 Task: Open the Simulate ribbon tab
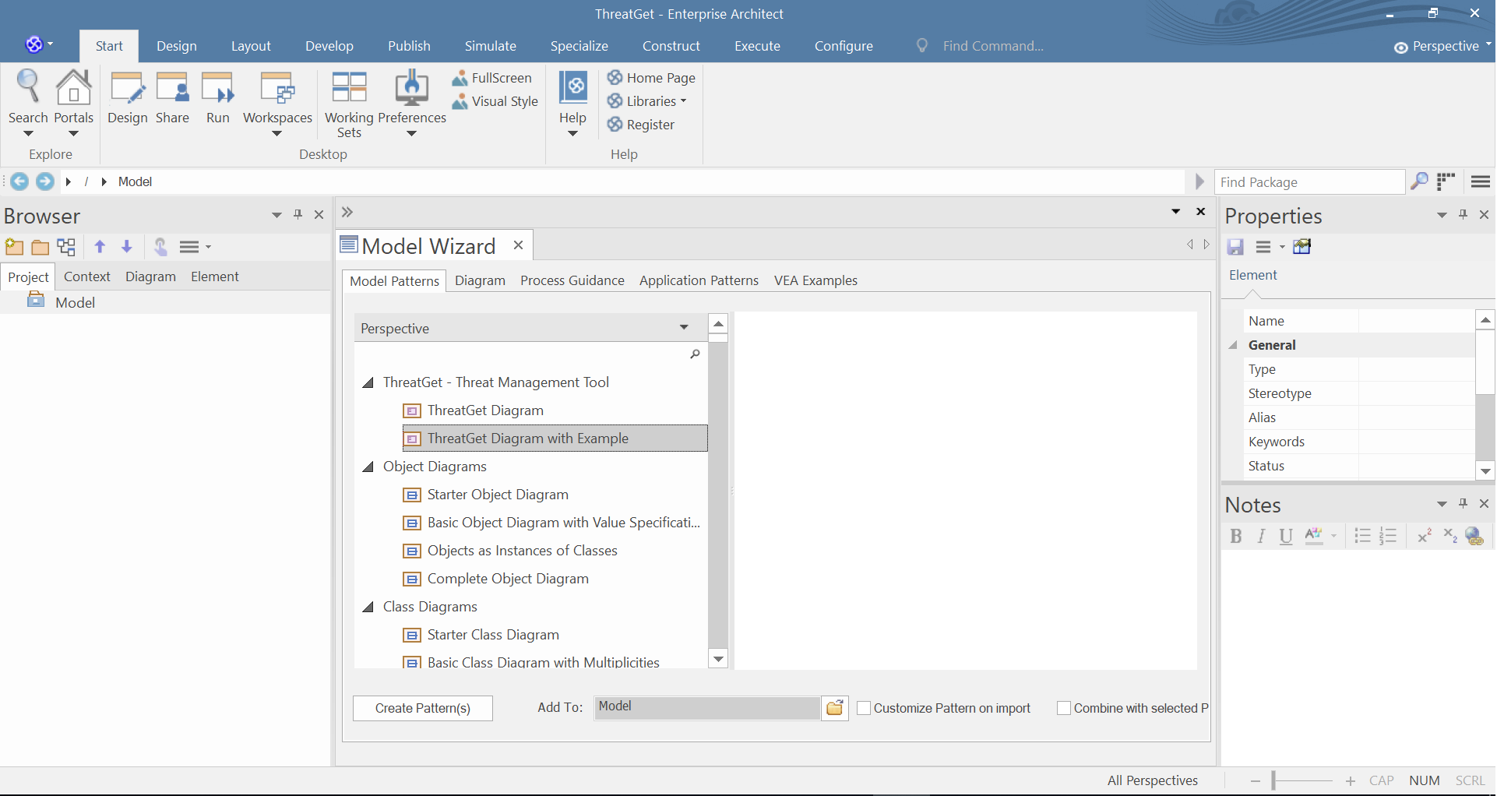pos(491,46)
